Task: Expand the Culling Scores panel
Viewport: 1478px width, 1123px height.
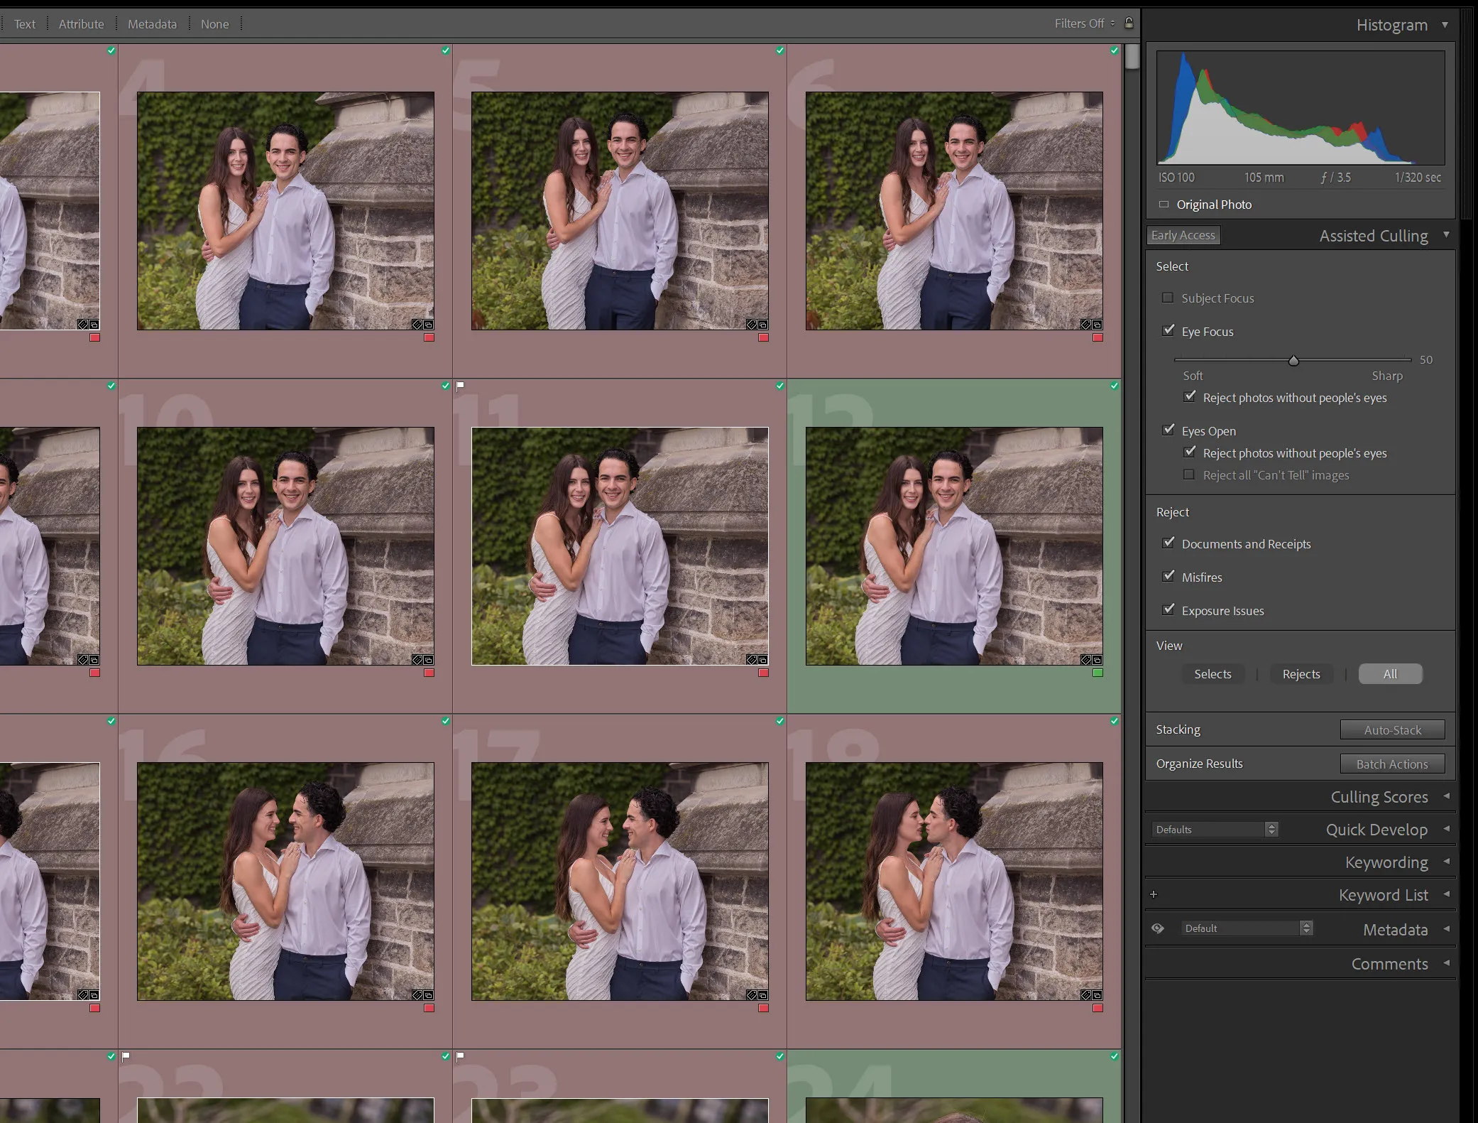Action: 1446,797
